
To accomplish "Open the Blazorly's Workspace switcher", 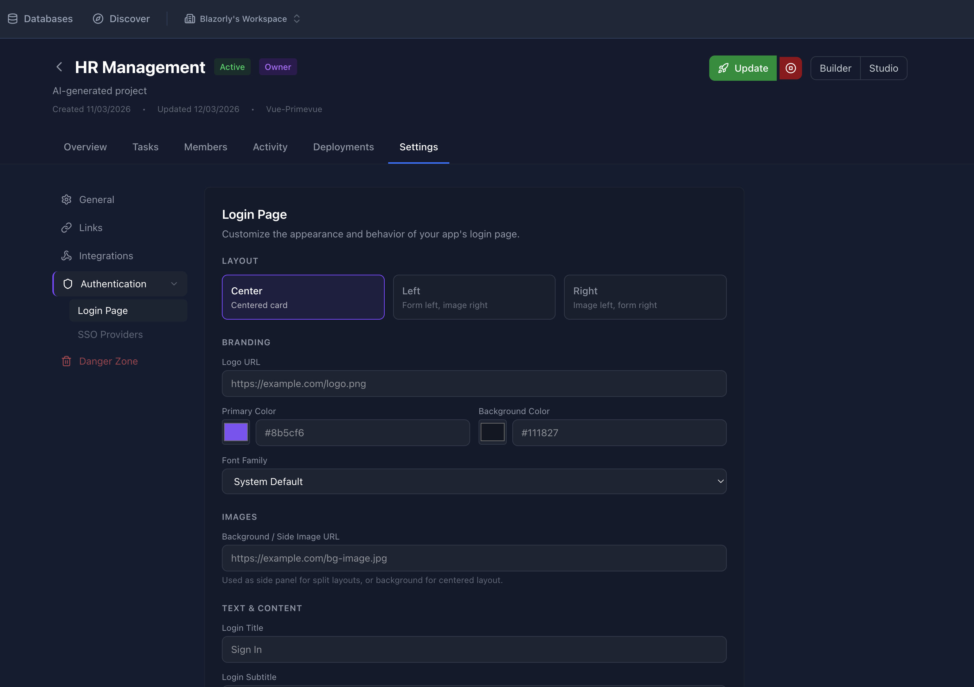I will [243, 19].
